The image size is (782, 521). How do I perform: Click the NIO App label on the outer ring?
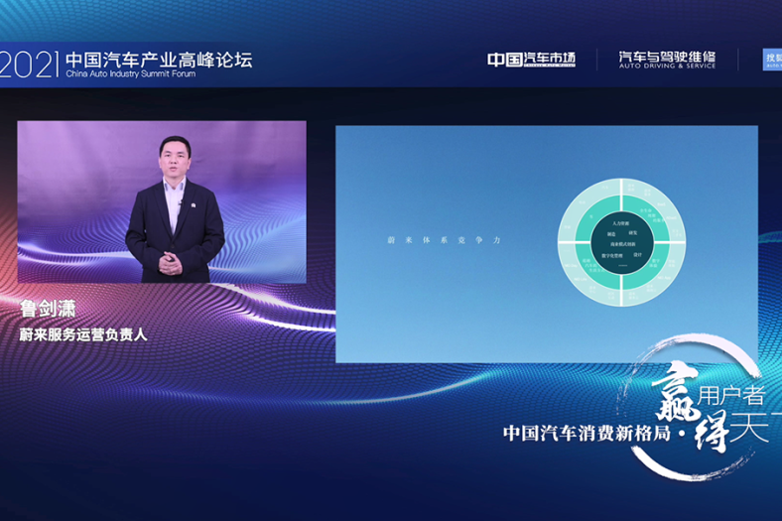click(x=664, y=278)
